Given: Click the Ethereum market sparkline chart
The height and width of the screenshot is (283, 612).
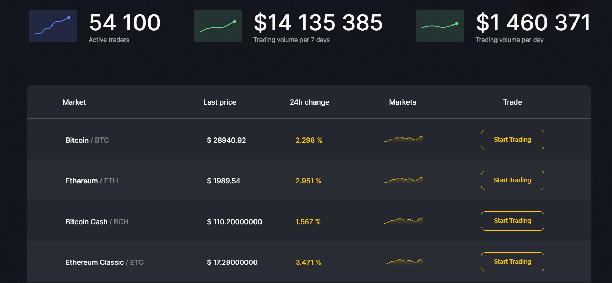Looking at the screenshot, I should (404, 180).
